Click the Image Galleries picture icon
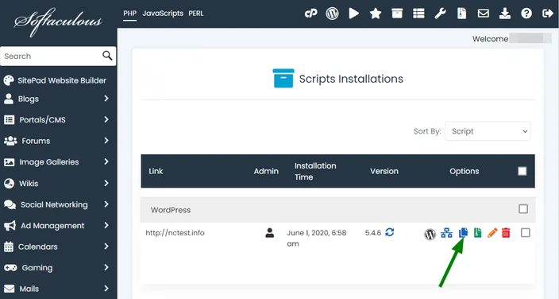Image resolution: width=559 pixels, height=299 pixels. pos(9,162)
